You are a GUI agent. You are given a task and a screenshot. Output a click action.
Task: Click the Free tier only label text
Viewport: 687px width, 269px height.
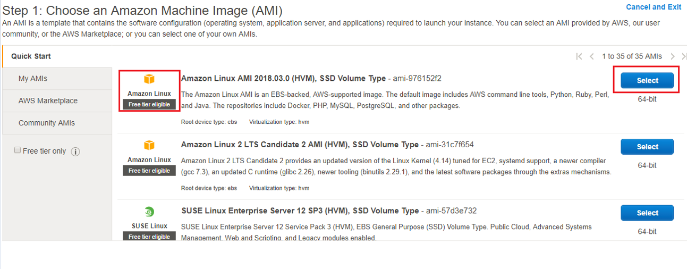(x=45, y=151)
